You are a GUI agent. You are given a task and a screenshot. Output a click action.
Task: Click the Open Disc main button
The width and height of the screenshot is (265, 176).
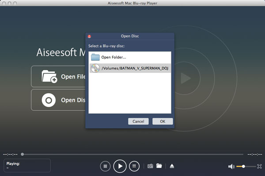[x=58, y=100]
